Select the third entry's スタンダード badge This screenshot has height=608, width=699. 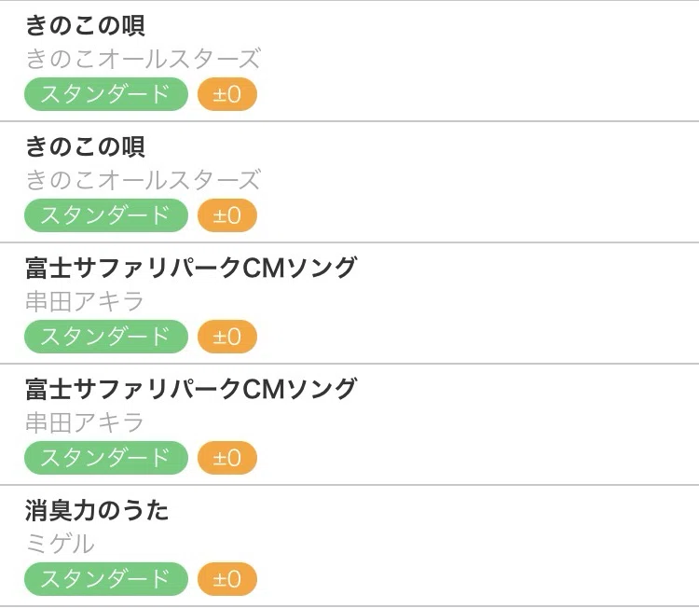pyautogui.click(x=106, y=337)
